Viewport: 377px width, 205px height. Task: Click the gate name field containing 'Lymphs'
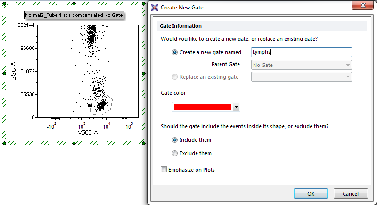point(302,52)
